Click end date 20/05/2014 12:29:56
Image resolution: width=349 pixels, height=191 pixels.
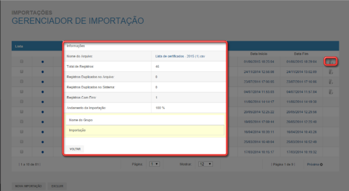[x=301, y=112]
